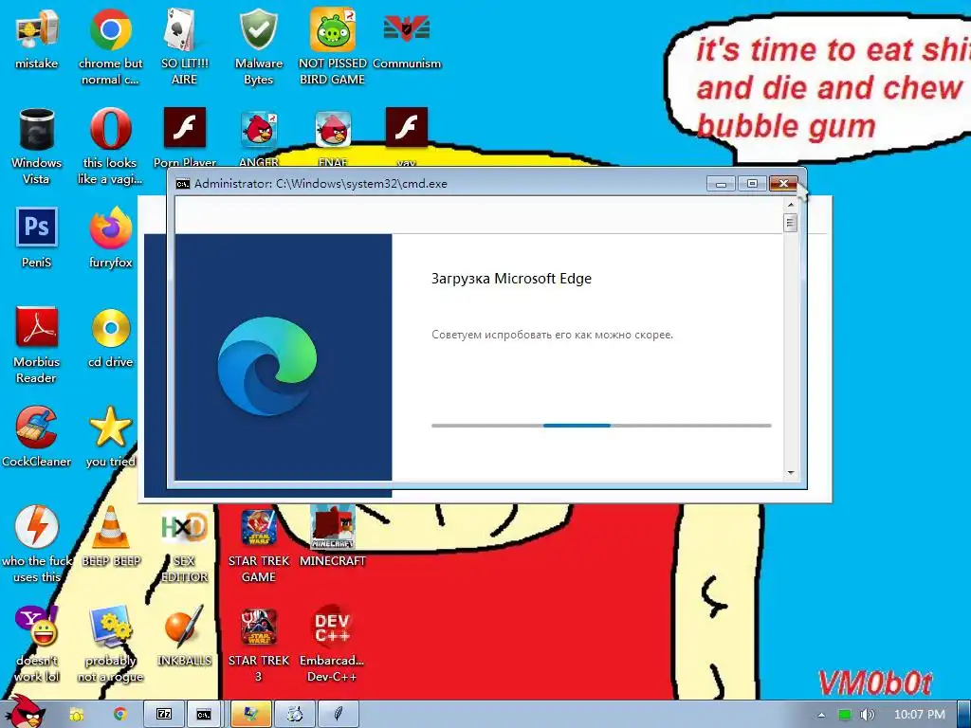Minimize the cmd.exe window
This screenshot has height=728, width=971.
click(721, 184)
